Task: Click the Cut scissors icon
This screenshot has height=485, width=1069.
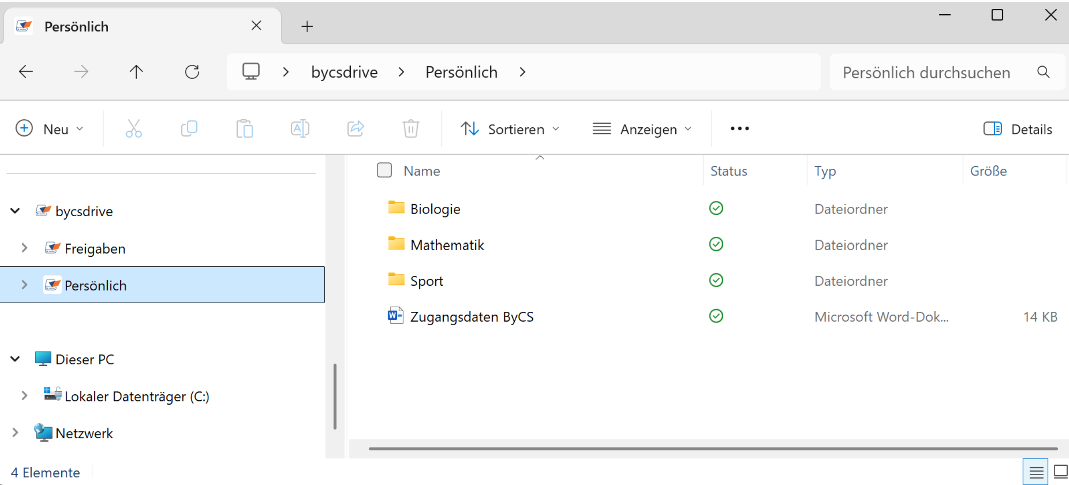Action: [134, 129]
